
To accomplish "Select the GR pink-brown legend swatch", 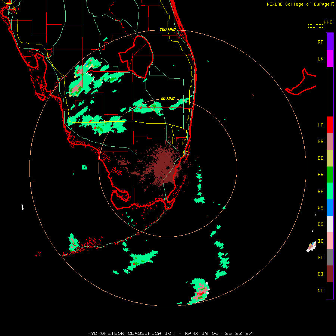I will 330,141.
